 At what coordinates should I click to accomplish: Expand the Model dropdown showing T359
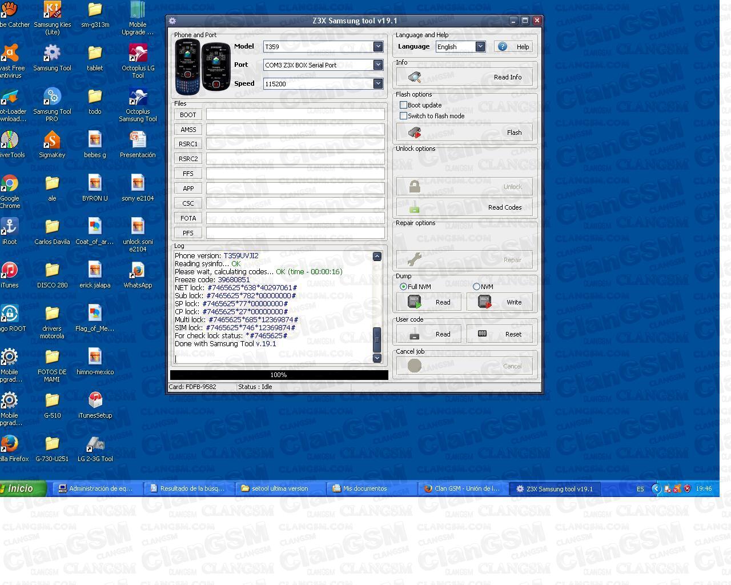pos(378,47)
